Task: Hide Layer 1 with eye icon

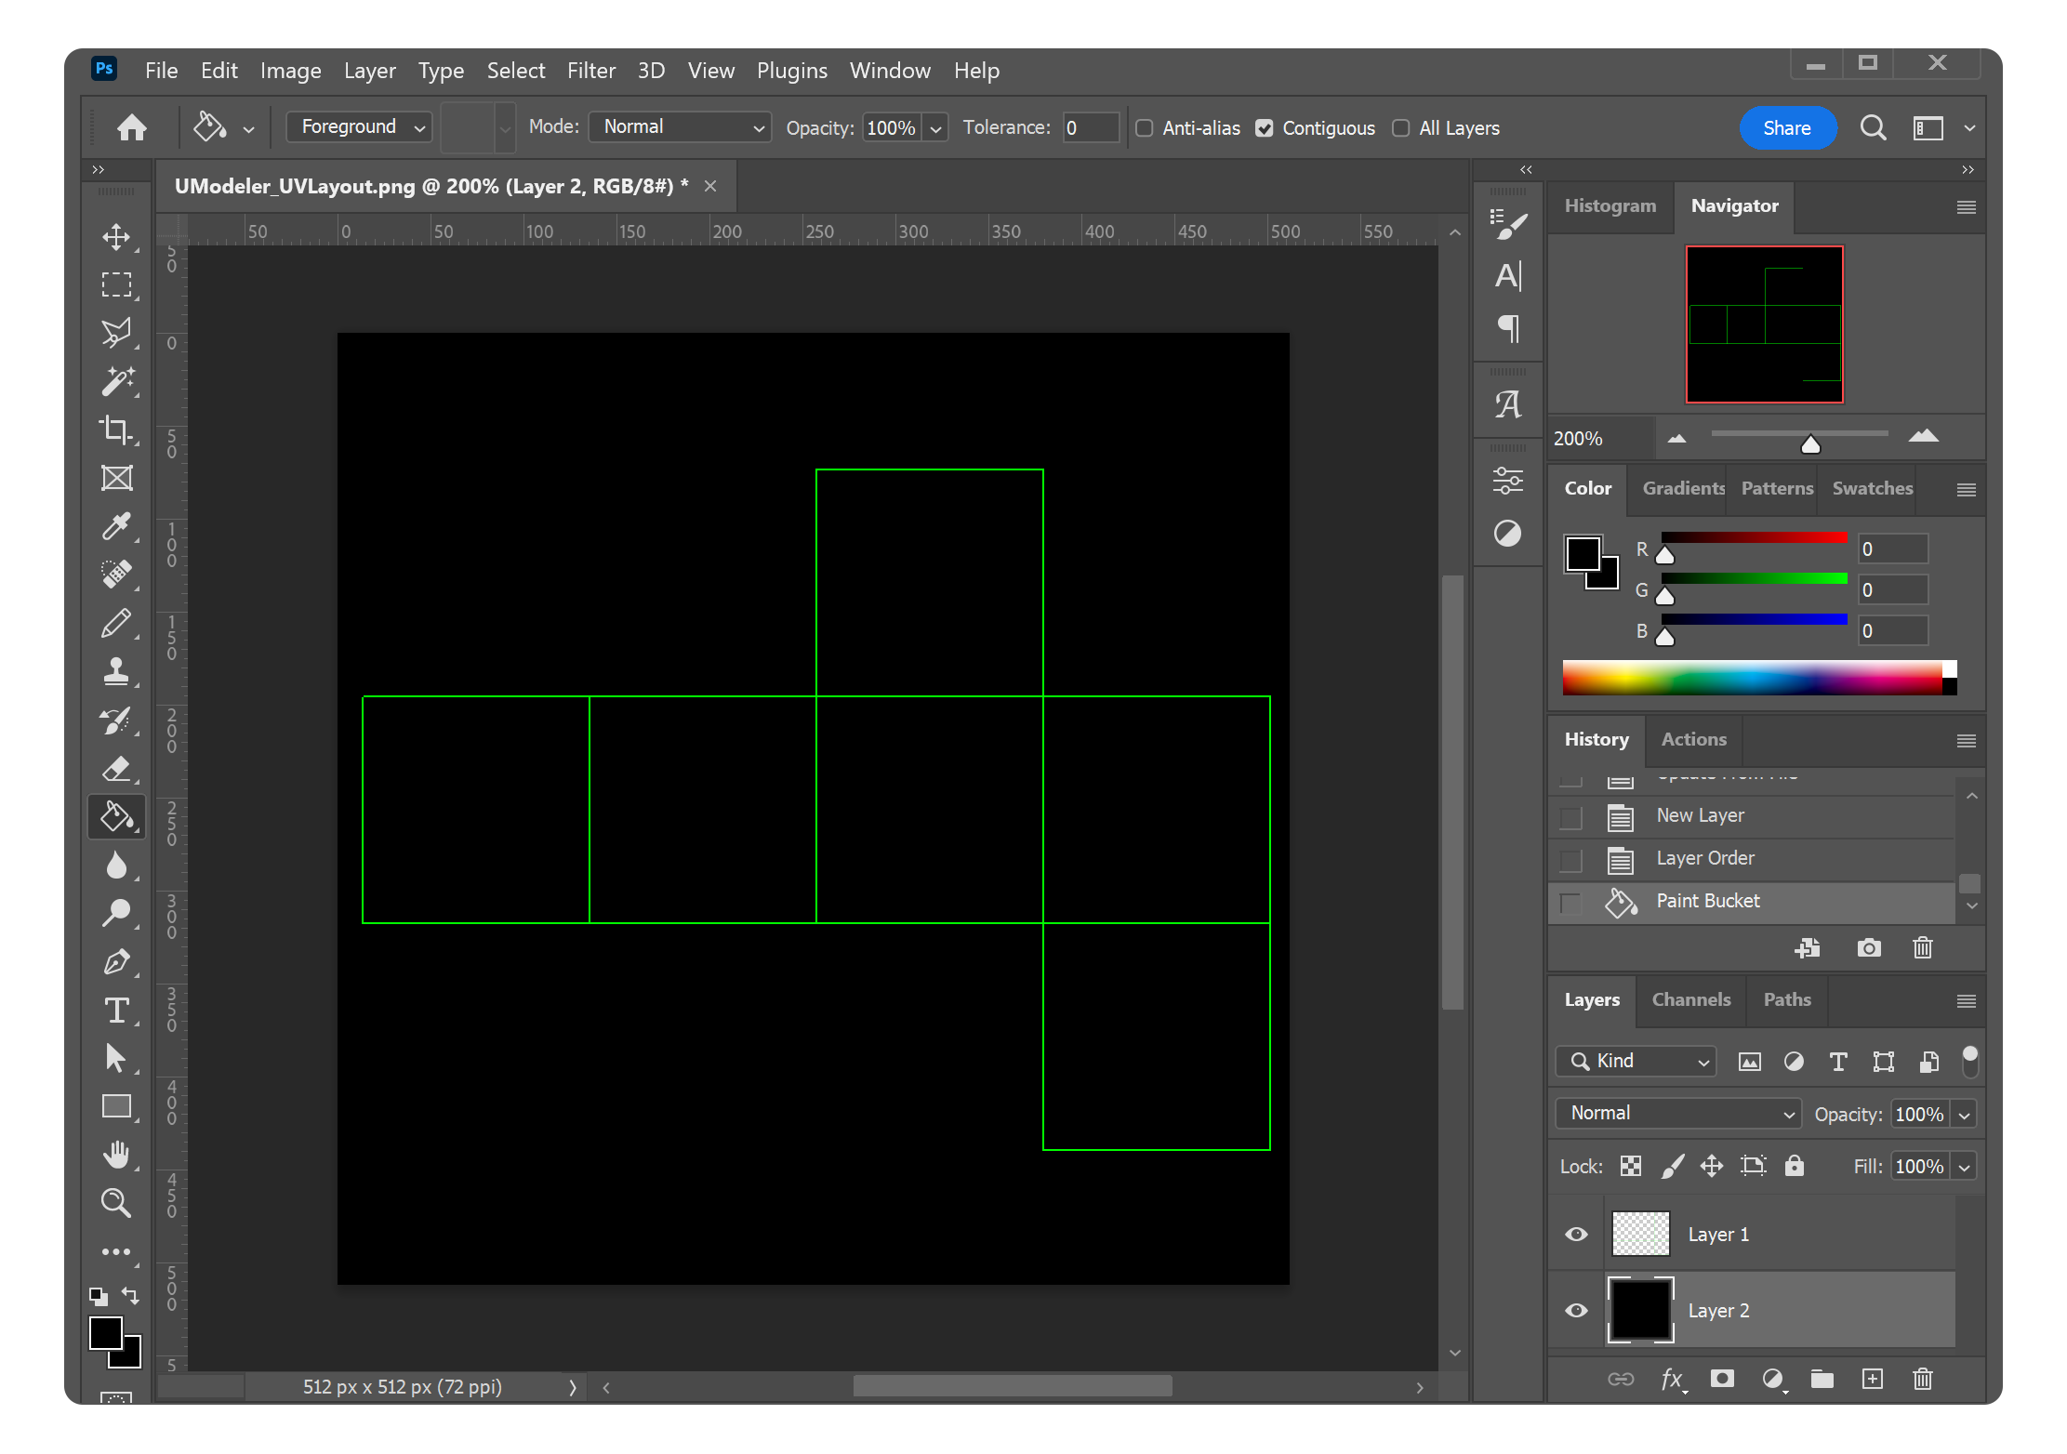Action: pos(1576,1235)
